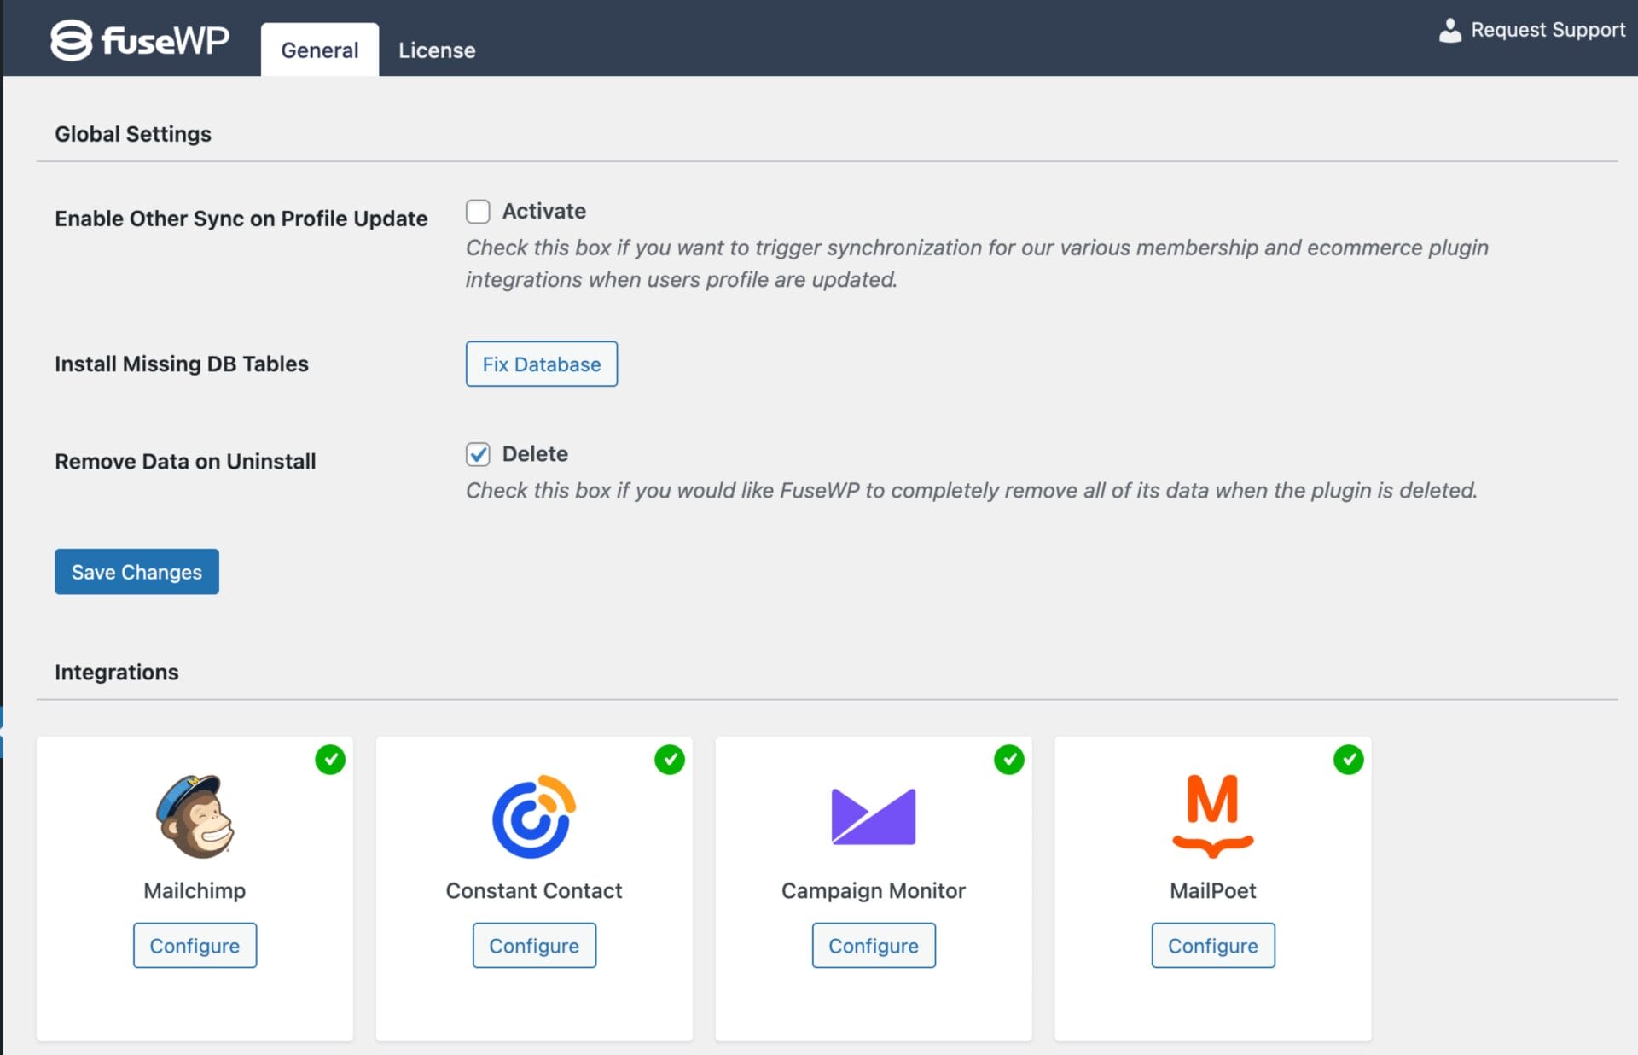The height and width of the screenshot is (1055, 1638).
Task: Click the green checkmark on Constant Contact card
Action: click(x=670, y=759)
